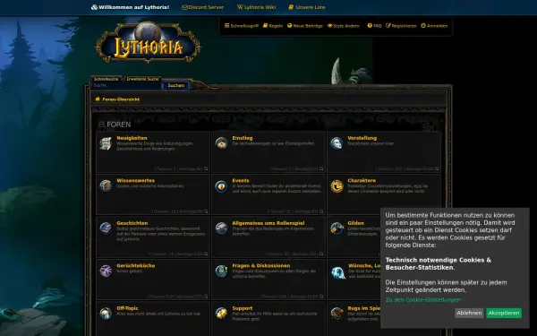Click the Charaktere forum icon
537x336 pixels.
(337, 186)
